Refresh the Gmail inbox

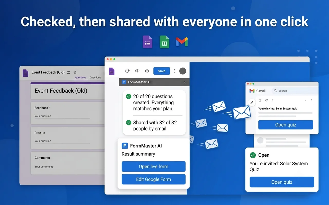click(x=267, y=100)
